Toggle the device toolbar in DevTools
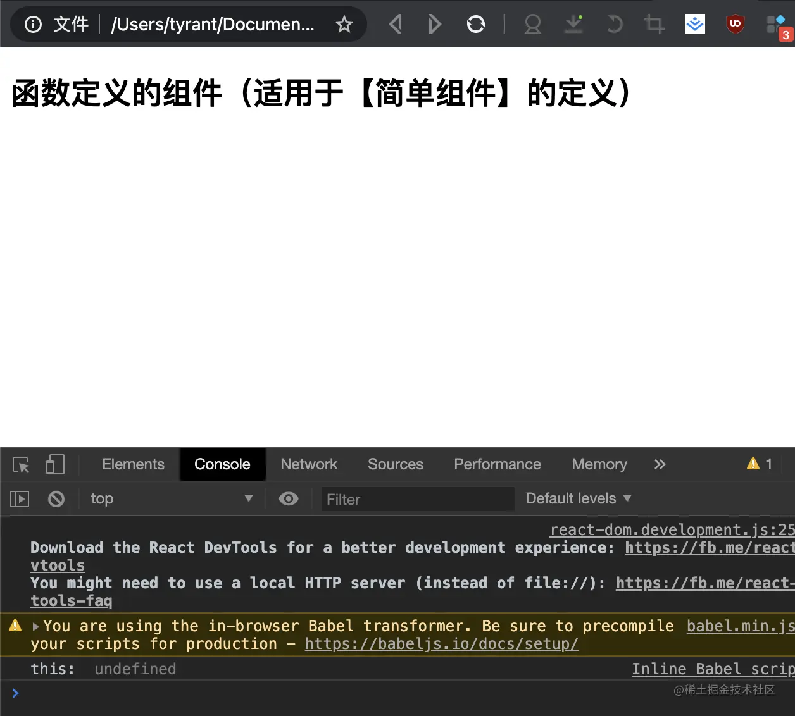Screen dimensions: 795x716 55,464
